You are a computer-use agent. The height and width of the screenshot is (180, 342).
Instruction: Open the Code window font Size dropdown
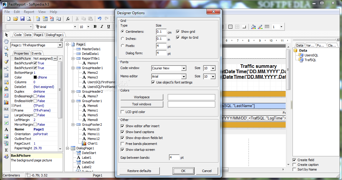point(213,68)
